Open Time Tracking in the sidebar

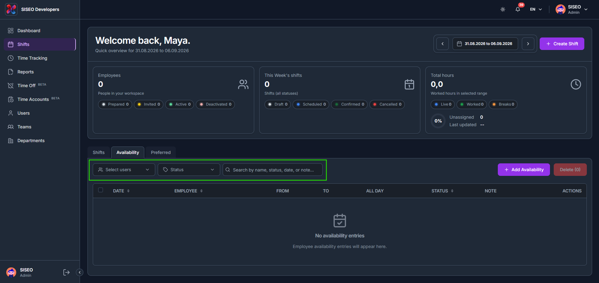click(40, 58)
